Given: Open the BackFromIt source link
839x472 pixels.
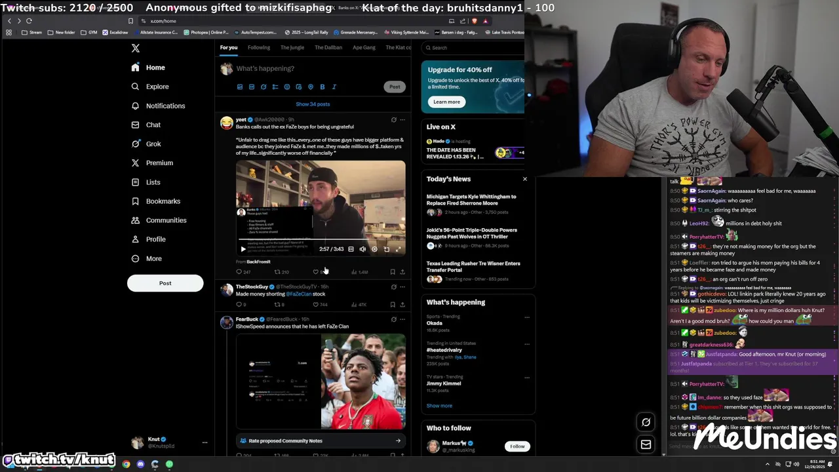Looking at the screenshot, I should [258, 262].
